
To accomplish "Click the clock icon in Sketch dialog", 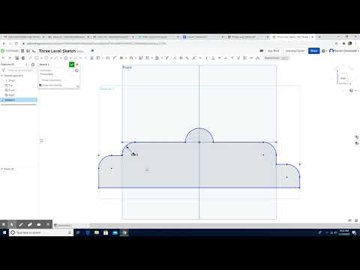I will 76,70.
